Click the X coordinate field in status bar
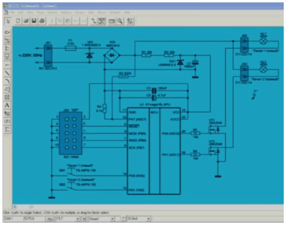The height and width of the screenshot is (225, 286). [x=13, y=219]
